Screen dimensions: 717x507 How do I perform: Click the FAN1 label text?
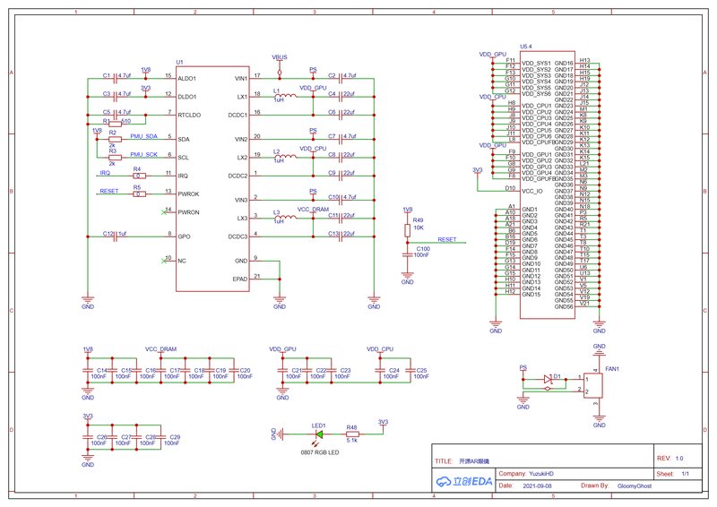[612, 369]
